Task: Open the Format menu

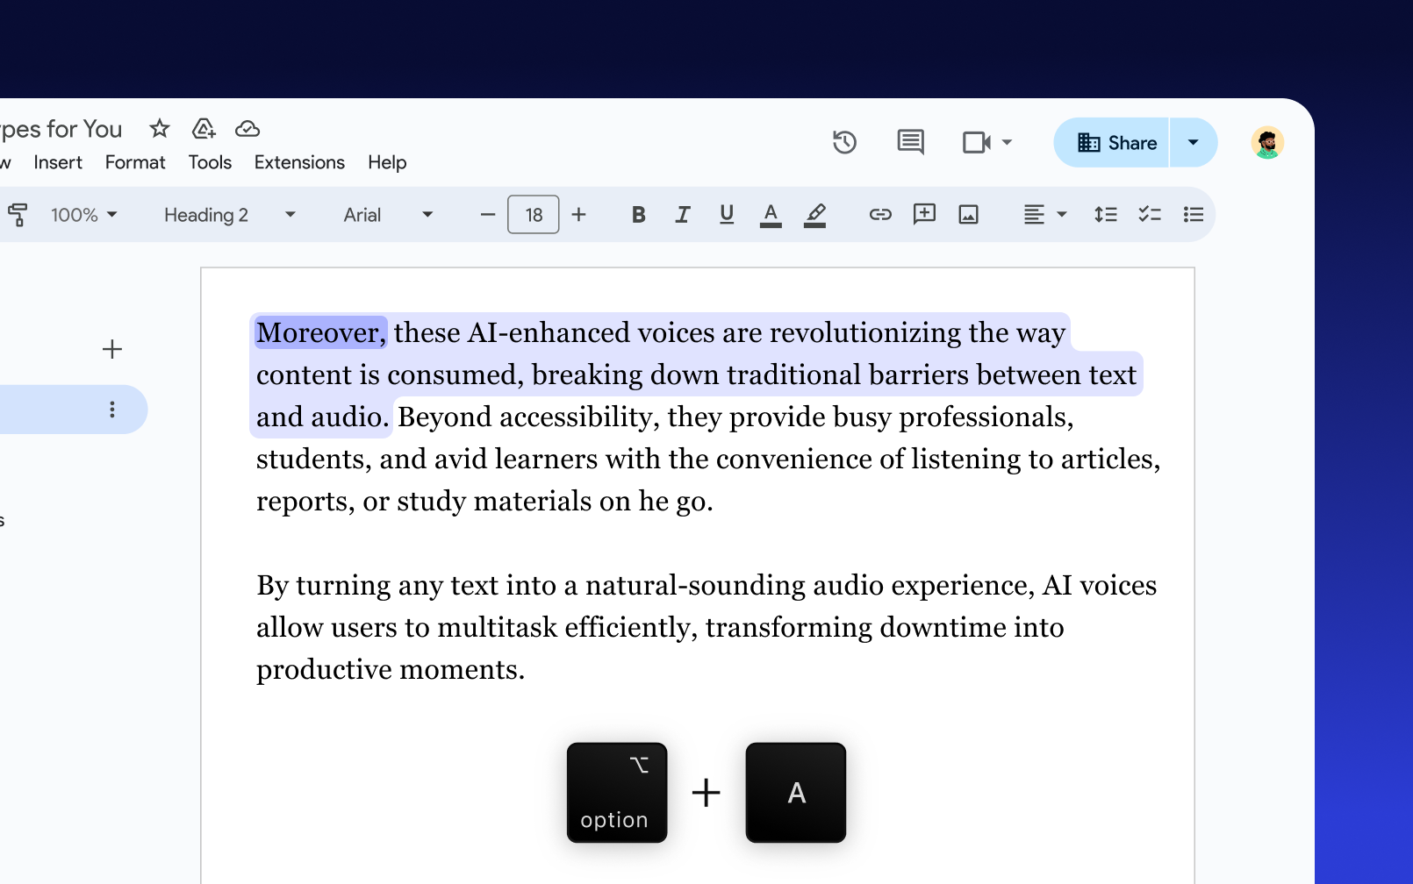Action: click(x=135, y=162)
